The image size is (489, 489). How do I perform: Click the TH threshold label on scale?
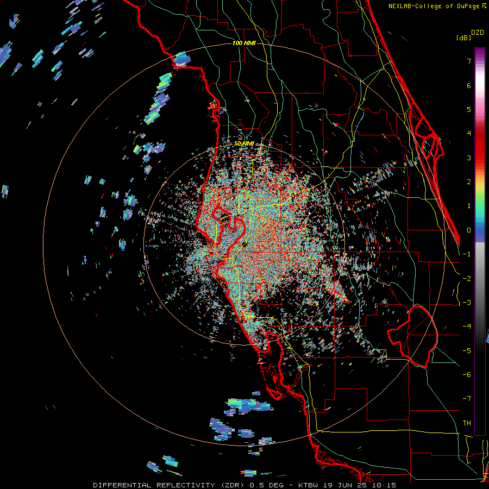tap(467, 423)
